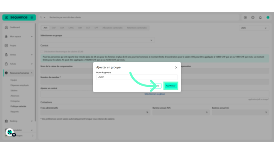
Task: Click the Ressources humaines sidebar icon
Action: click(6, 73)
